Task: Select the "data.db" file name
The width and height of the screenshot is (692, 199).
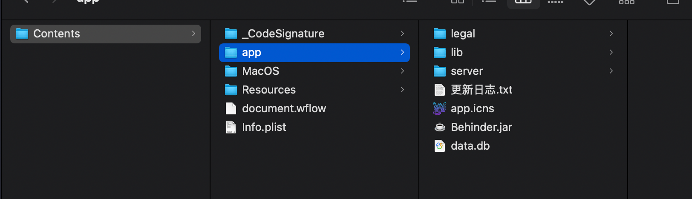Action: point(470,146)
